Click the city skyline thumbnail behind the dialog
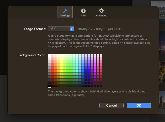 (x=162, y=42)
